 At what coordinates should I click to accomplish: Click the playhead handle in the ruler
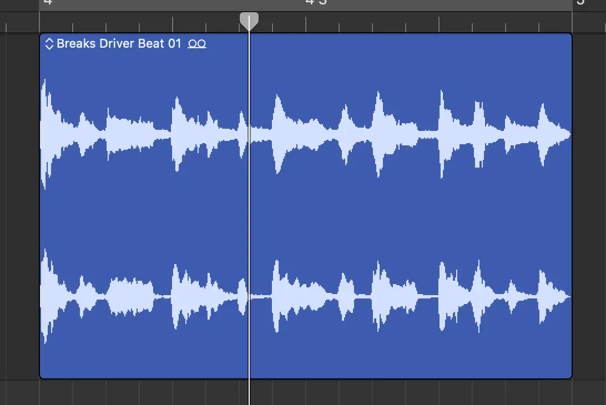pos(249,21)
